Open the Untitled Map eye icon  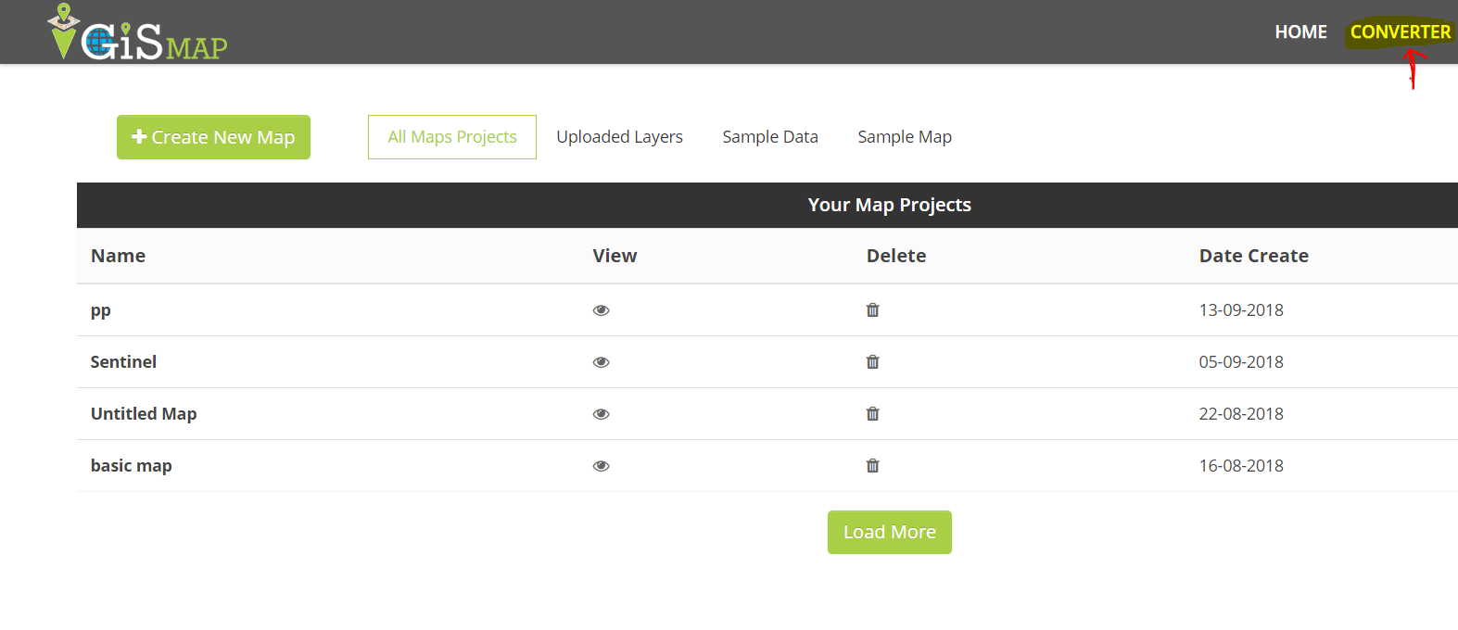click(x=601, y=414)
